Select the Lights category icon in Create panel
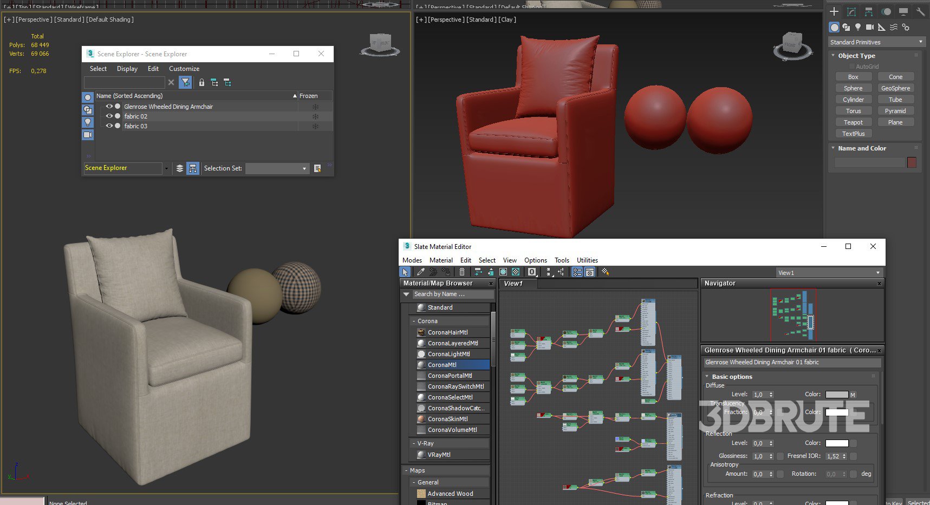The width and height of the screenshot is (930, 505). (x=858, y=27)
